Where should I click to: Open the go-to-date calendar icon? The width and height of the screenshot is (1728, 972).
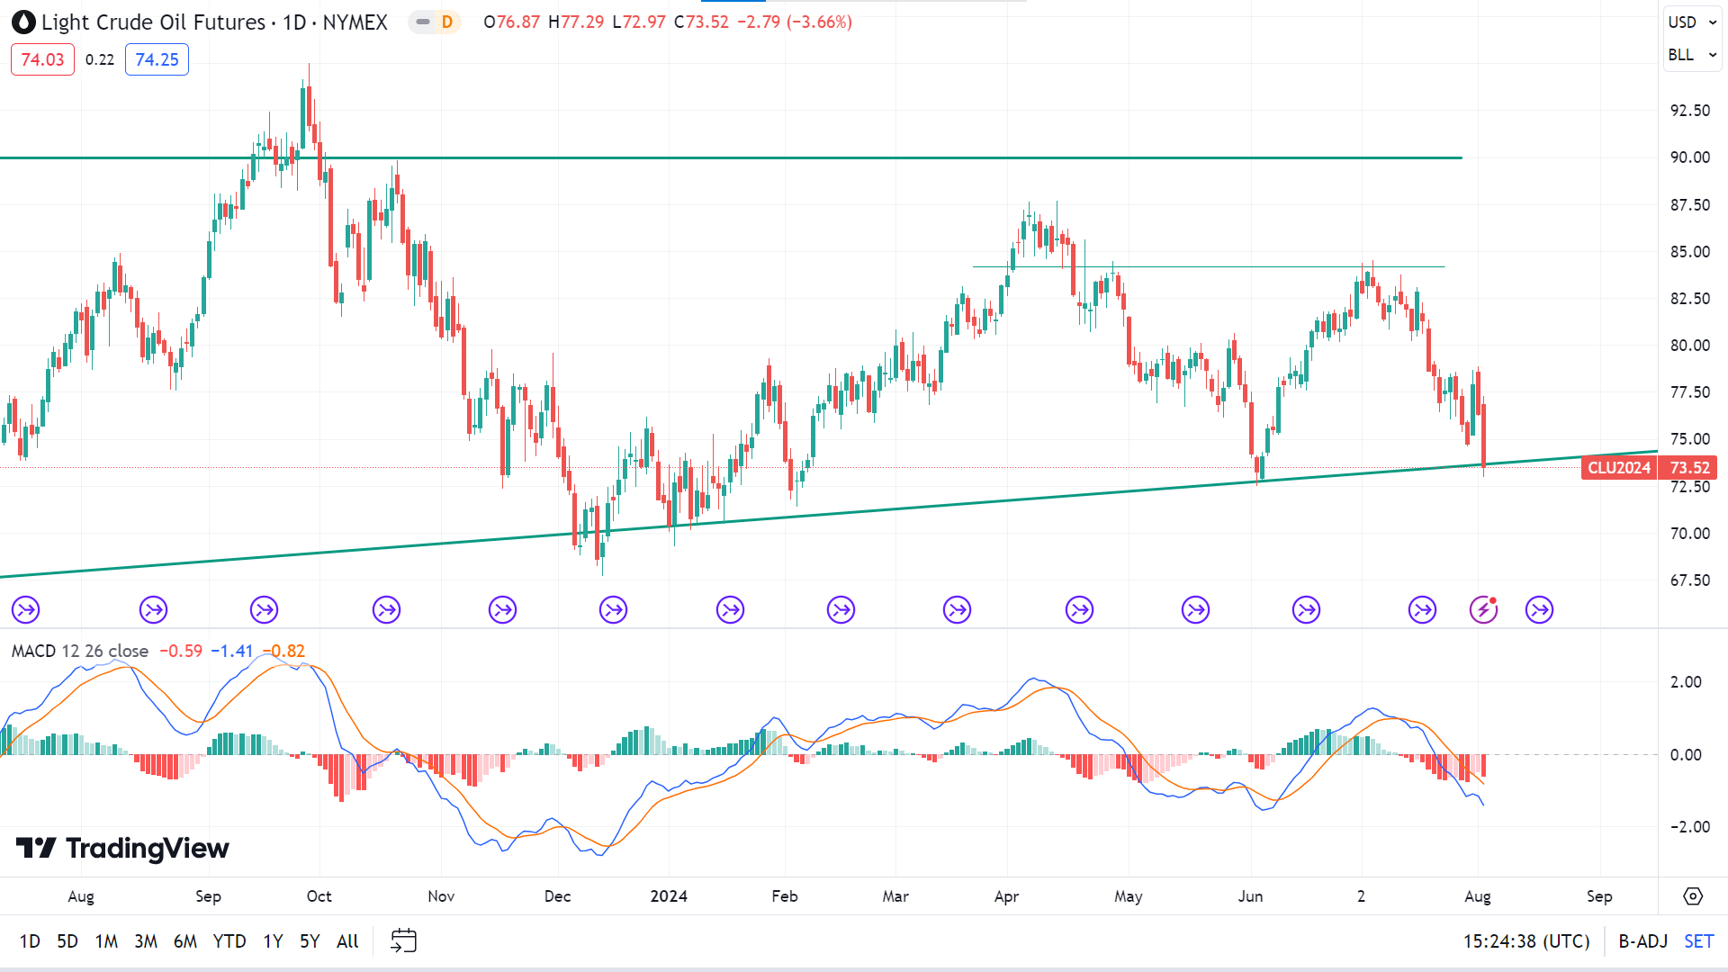(x=403, y=940)
